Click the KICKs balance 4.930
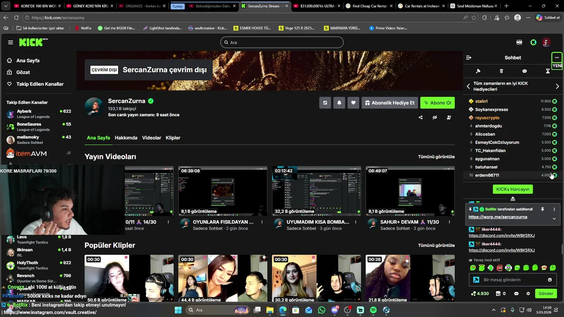 [x=480, y=294]
